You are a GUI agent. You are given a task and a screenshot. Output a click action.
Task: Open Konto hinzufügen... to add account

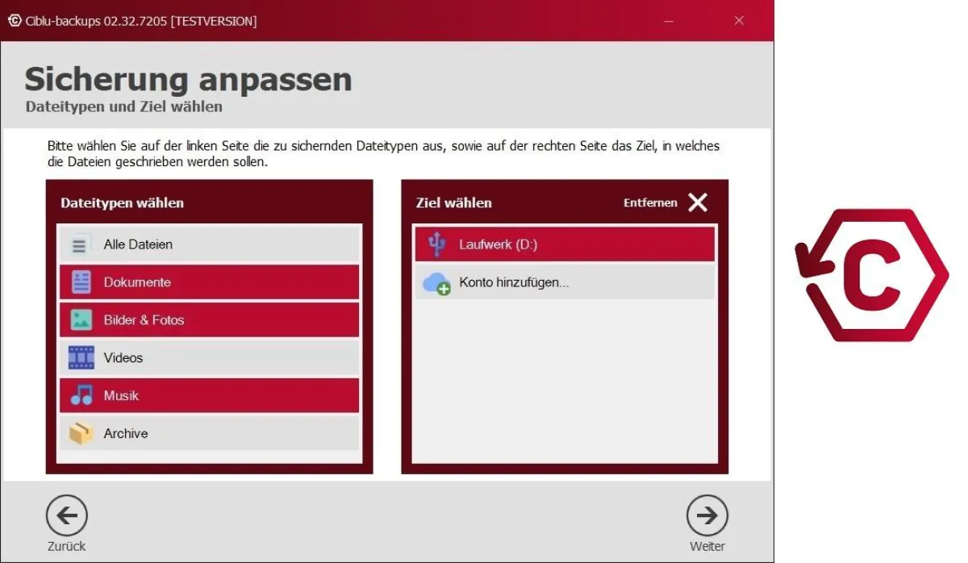tap(565, 283)
